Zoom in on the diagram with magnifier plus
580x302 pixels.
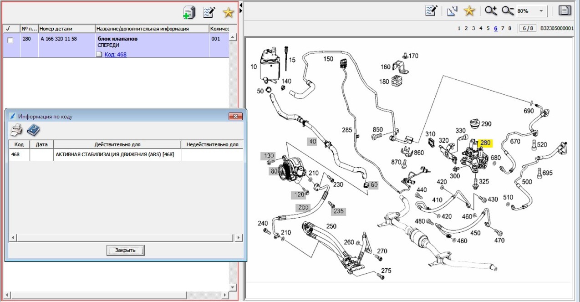pyautogui.click(x=491, y=10)
